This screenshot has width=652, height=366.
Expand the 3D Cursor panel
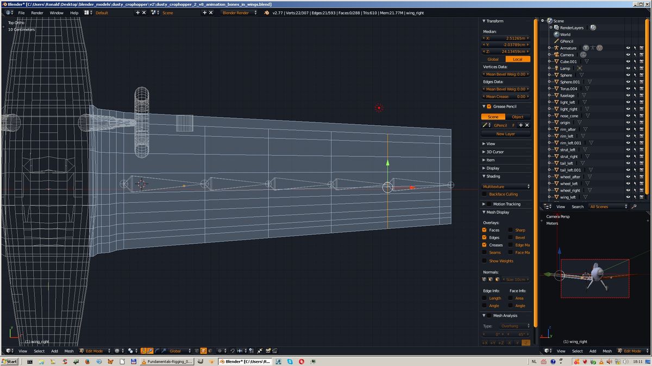[495, 152]
